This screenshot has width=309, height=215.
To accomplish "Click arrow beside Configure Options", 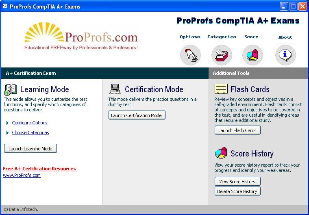I will pos(7,123).
